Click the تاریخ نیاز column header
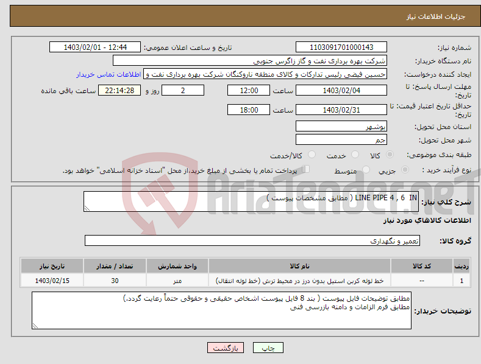The height and width of the screenshot is (364, 481). tap(52, 266)
